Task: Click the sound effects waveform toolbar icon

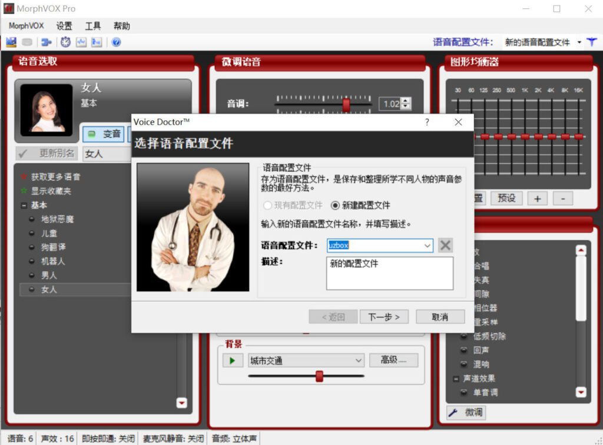Action: (x=82, y=42)
